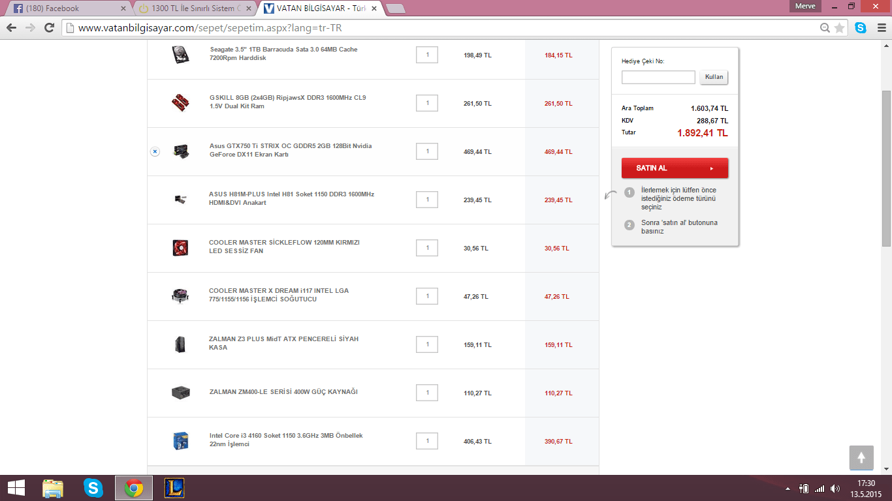Open the volume control in the tray
The width and height of the screenshot is (892, 501).
coord(835,489)
